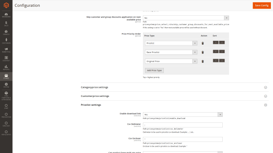273x153 pixels.
Task: Click the Csv Delimeter label
Action: click(134, 124)
